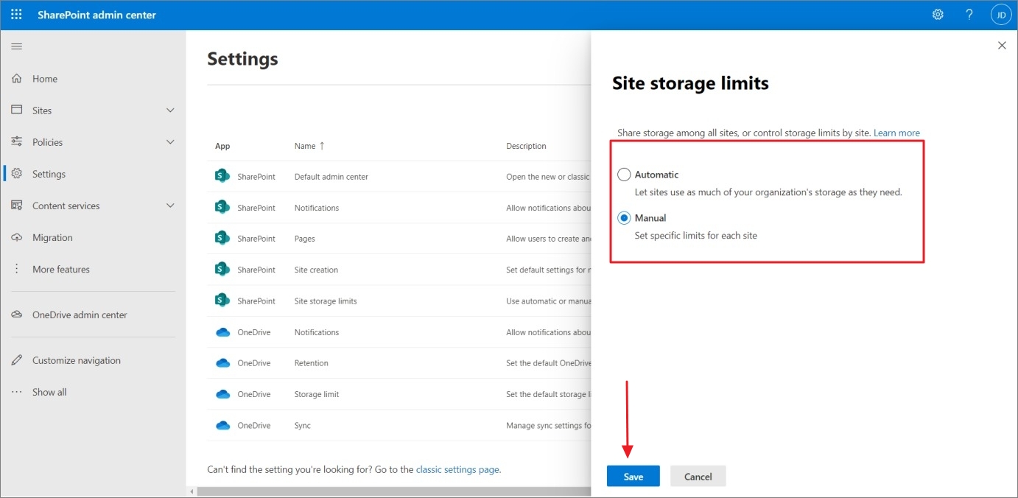The width and height of the screenshot is (1018, 498).
Task: Open the Sync setting
Action: click(x=303, y=425)
